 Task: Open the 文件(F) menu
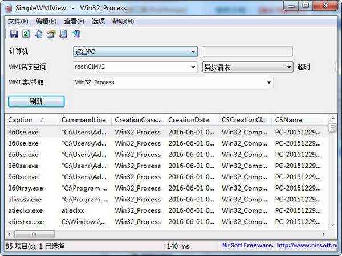click(x=18, y=21)
